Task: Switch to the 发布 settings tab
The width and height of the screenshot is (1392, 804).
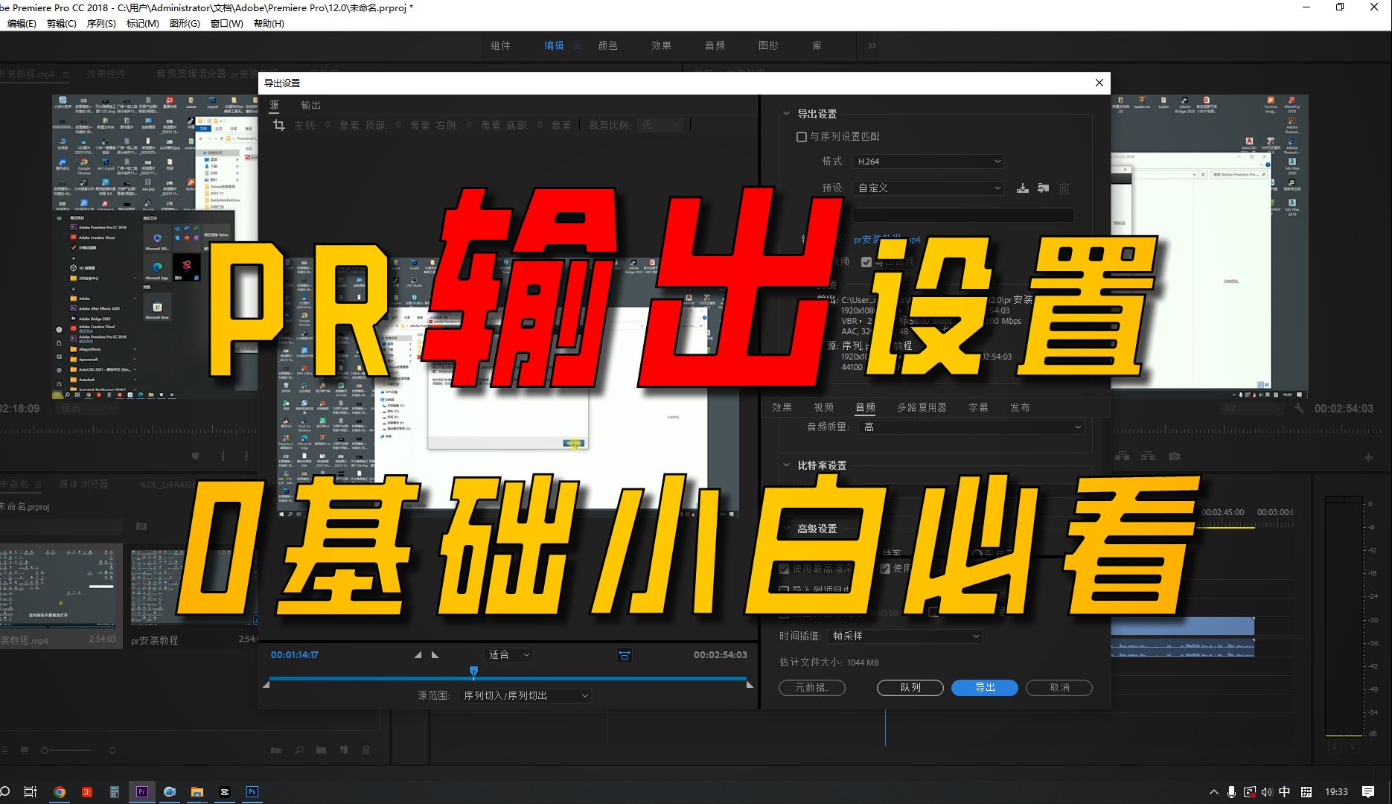Action: (1020, 408)
